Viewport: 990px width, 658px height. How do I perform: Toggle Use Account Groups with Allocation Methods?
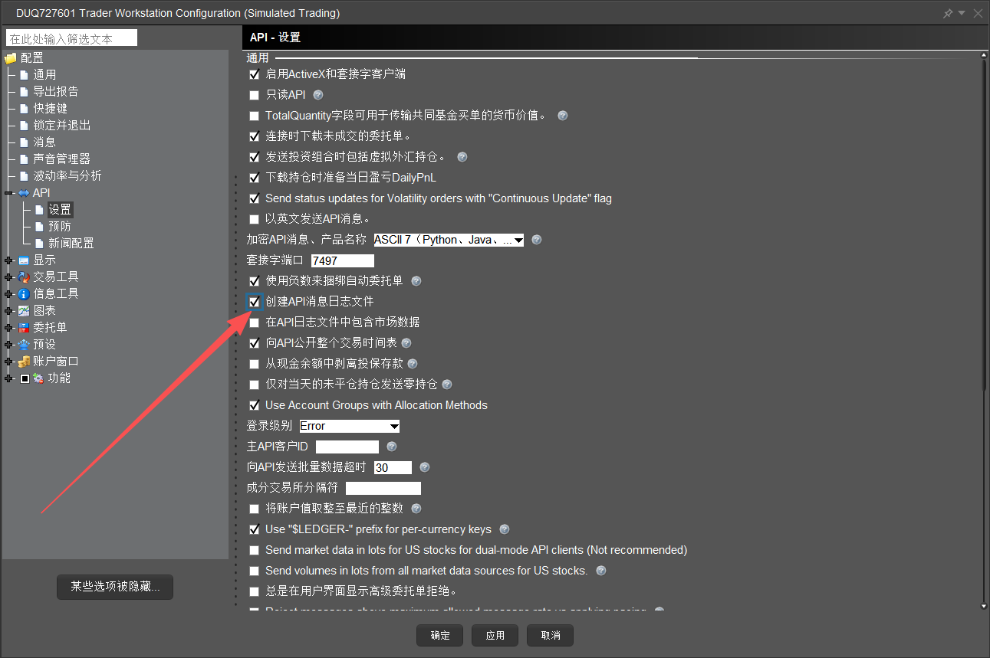coord(255,405)
